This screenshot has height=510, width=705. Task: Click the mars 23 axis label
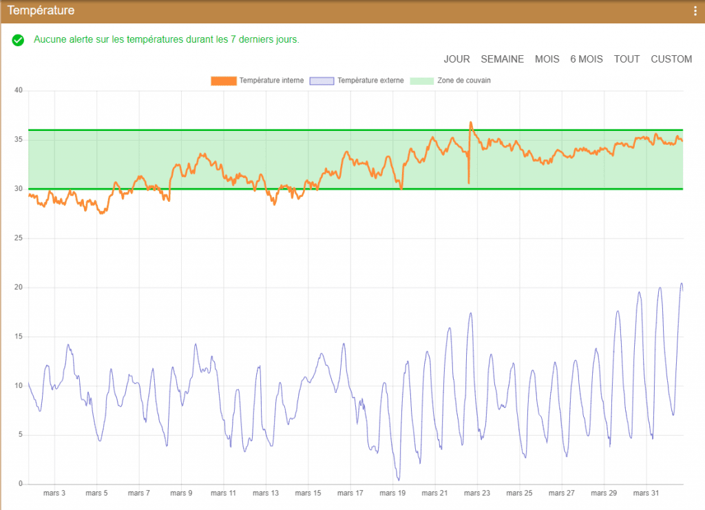pos(477,493)
